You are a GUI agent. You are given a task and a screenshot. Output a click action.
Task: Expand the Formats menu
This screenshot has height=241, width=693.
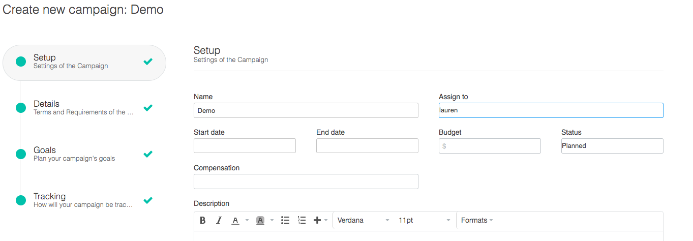[x=477, y=221]
